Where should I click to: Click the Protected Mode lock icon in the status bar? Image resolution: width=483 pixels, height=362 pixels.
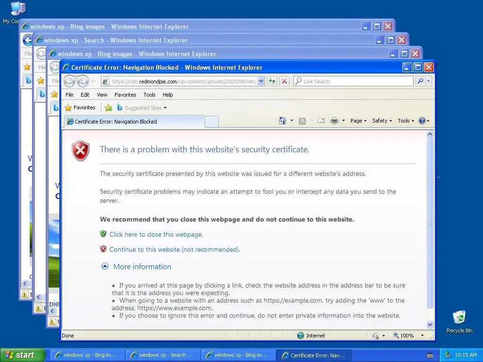click(x=375, y=336)
